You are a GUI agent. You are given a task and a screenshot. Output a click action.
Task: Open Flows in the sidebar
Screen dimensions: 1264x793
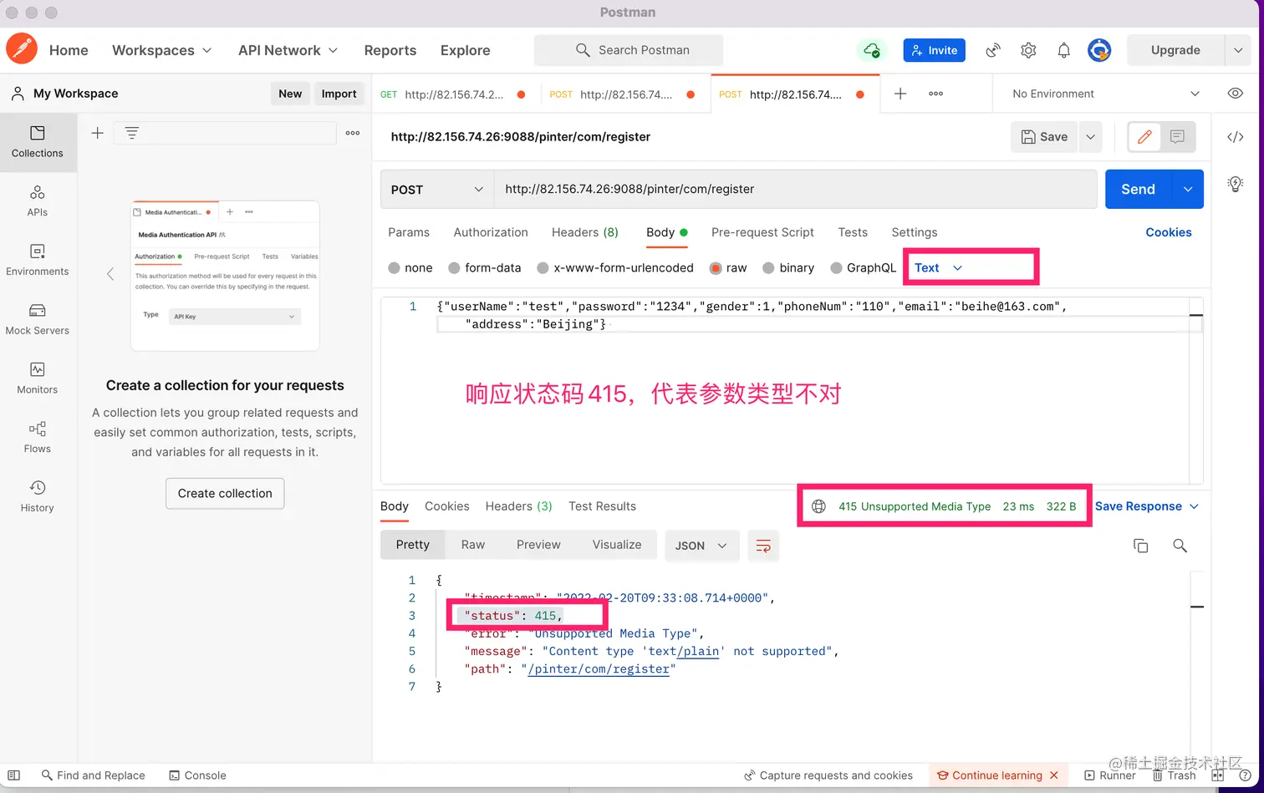pyautogui.click(x=38, y=438)
